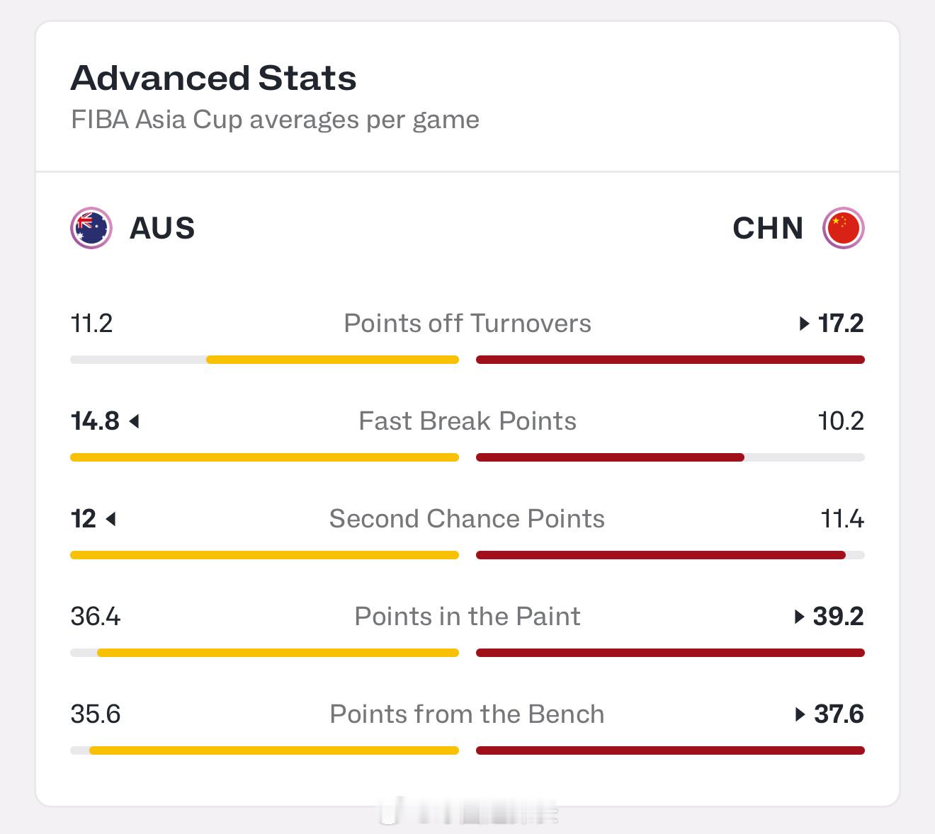The width and height of the screenshot is (935, 834).
Task: Click Australia's yellow Points off Turnovers bar
Action: click(332, 360)
